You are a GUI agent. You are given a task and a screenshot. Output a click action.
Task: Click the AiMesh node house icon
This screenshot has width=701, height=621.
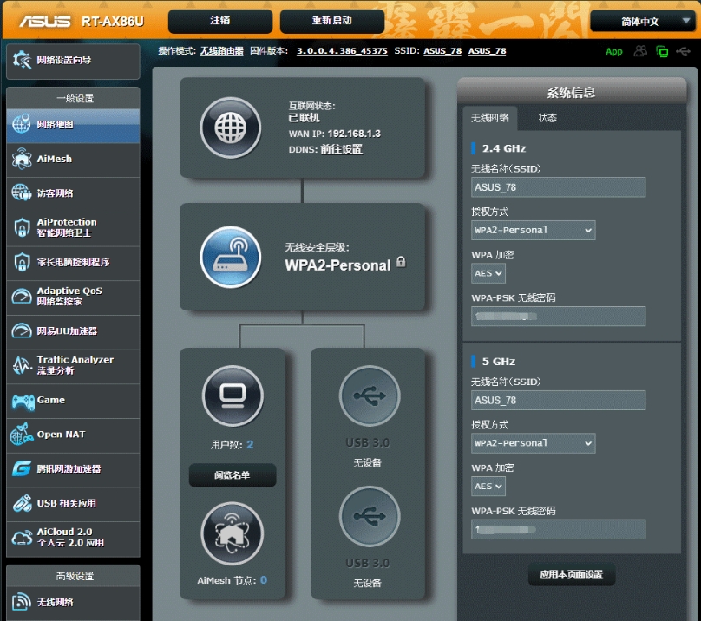(x=232, y=533)
